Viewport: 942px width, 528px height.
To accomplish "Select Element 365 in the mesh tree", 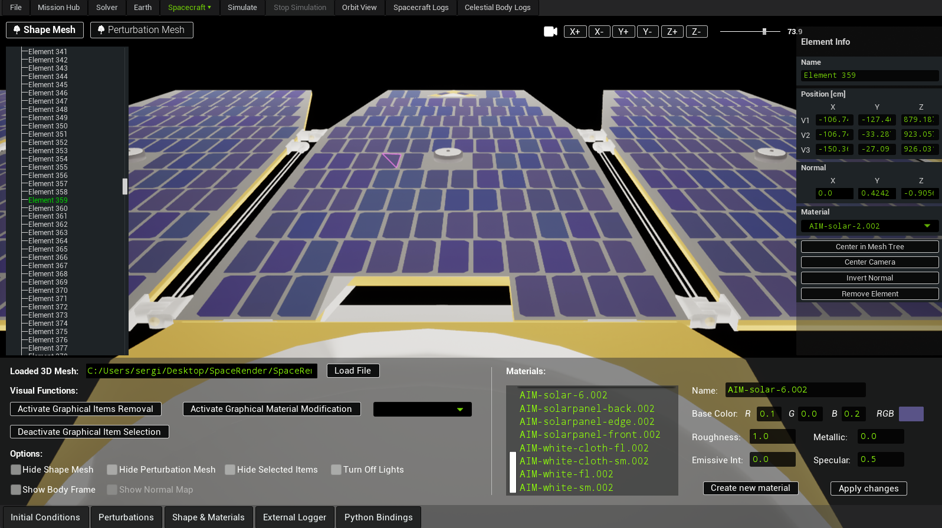I will [x=48, y=249].
